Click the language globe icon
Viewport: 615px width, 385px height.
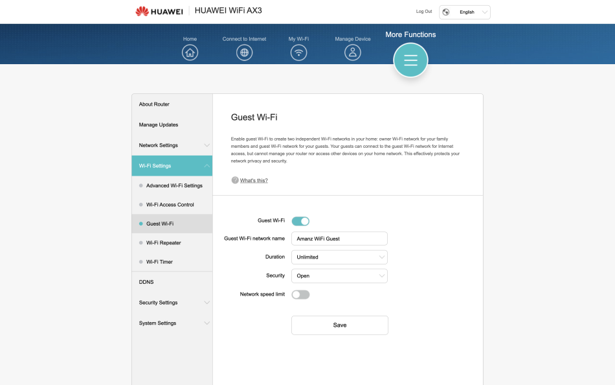click(446, 12)
